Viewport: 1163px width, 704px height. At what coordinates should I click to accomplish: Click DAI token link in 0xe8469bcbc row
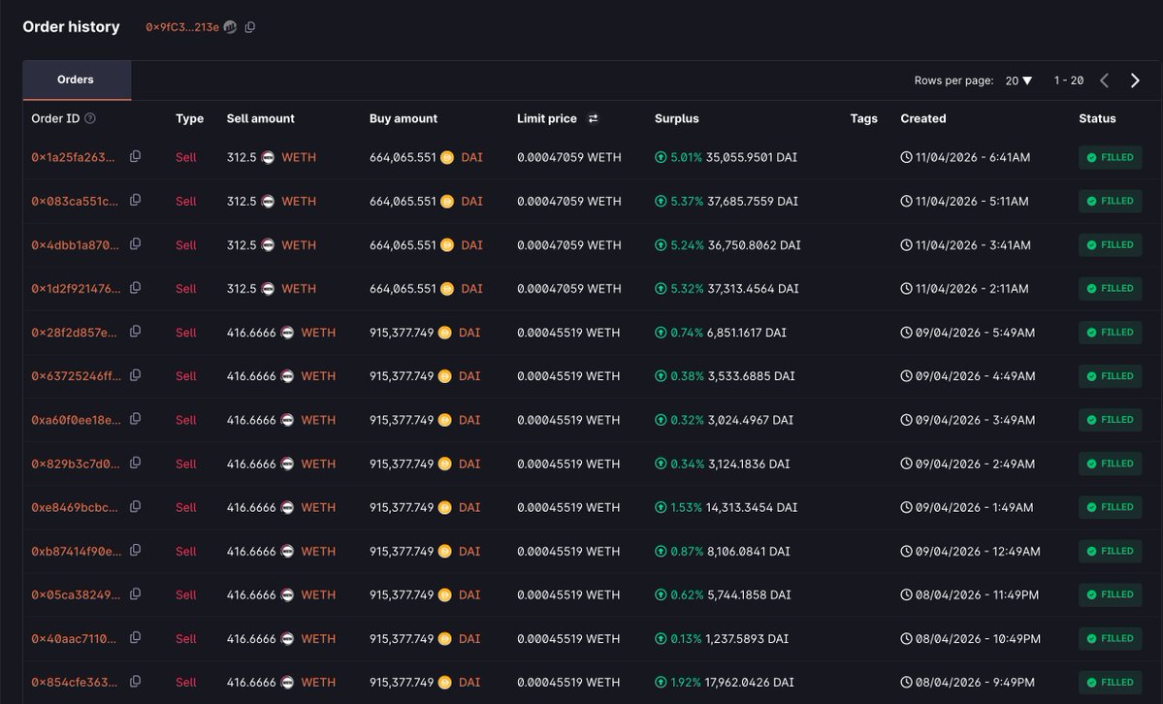469,508
